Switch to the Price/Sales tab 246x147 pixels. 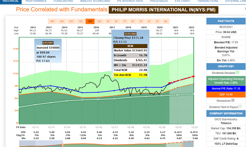[159, 1]
